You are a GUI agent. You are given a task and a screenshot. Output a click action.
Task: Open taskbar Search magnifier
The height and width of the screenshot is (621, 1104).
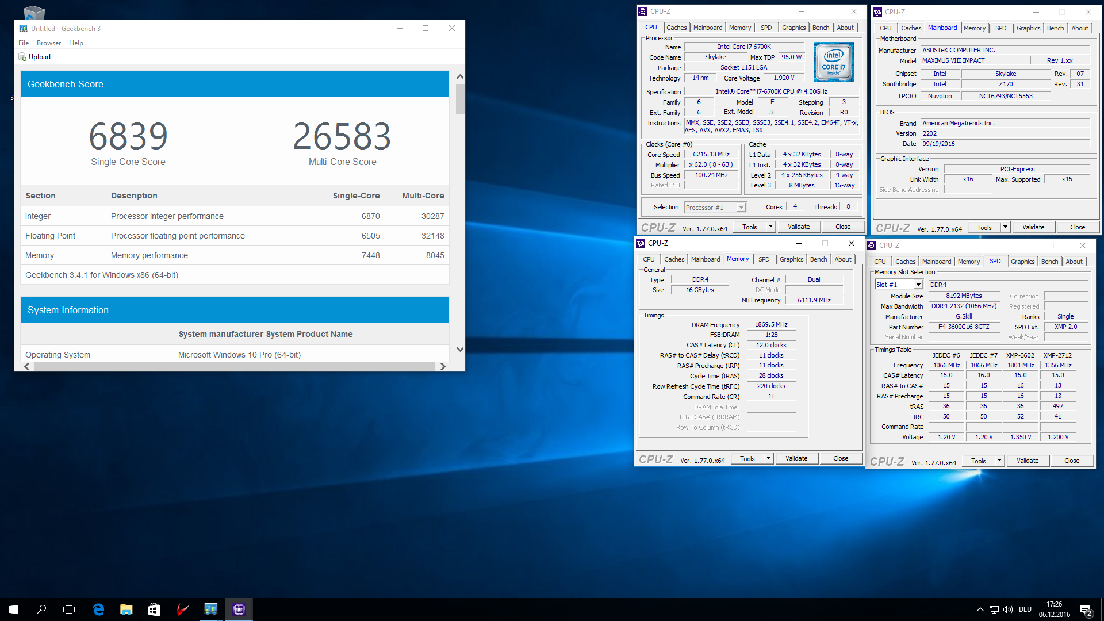tap(41, 609)
